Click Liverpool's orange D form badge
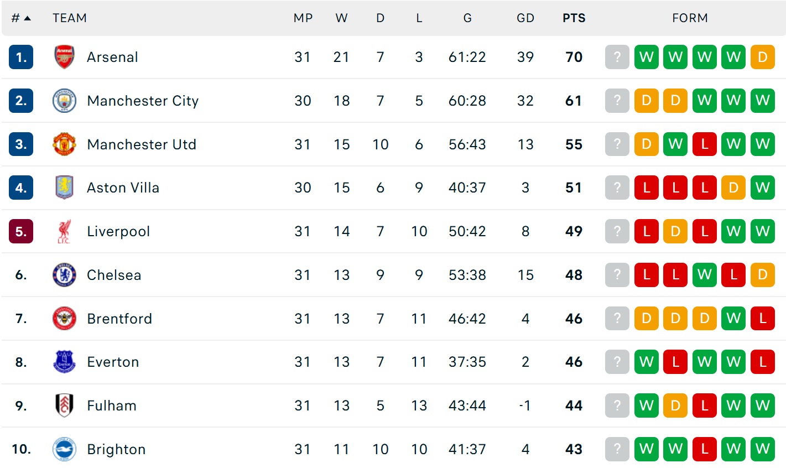This screenshot has height=468, width=786. tap(675, 231)
